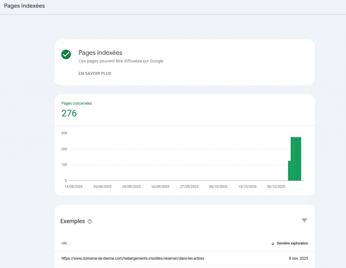Sort by Dernière exploration column header
The image size is (346, 268).
pos(292,243)
